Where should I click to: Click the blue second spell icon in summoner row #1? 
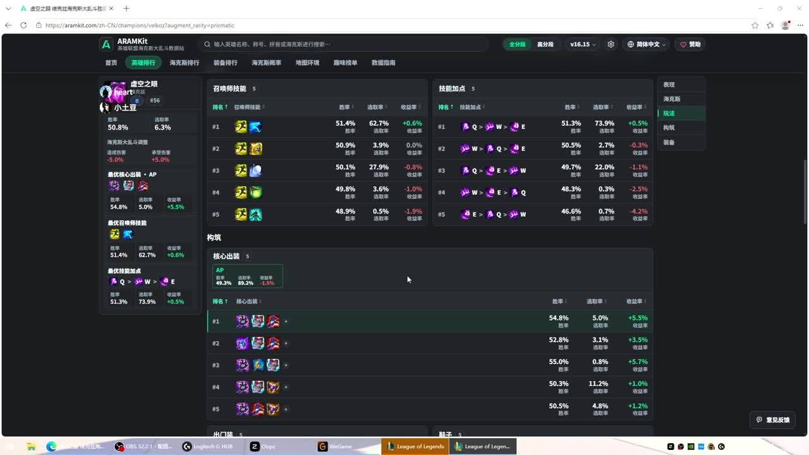coord(255,127)
